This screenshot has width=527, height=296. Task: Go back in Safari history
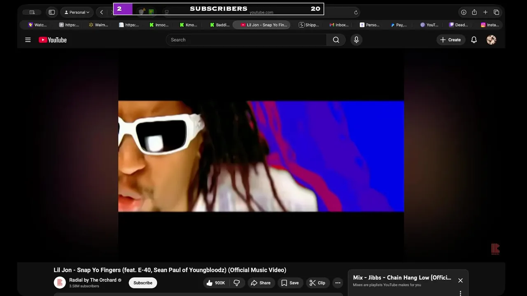click(102, 12)
